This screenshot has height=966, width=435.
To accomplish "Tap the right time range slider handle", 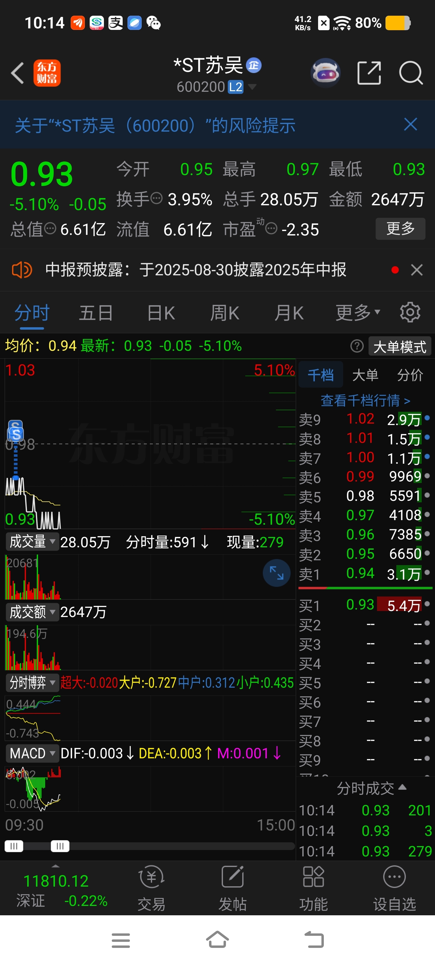I will pyautogui.click(x=60, y=846).
